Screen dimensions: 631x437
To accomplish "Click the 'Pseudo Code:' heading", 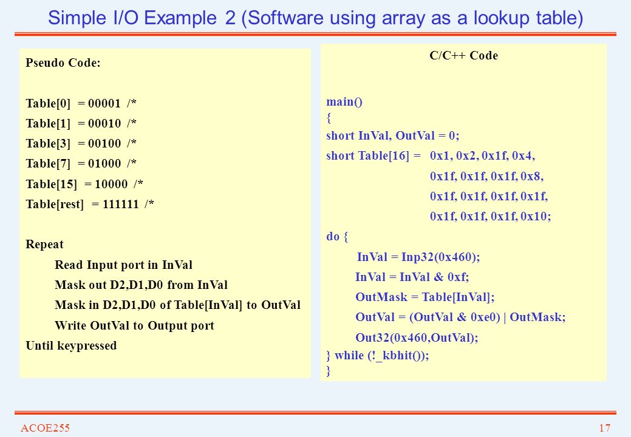I will tap(63, 63).
